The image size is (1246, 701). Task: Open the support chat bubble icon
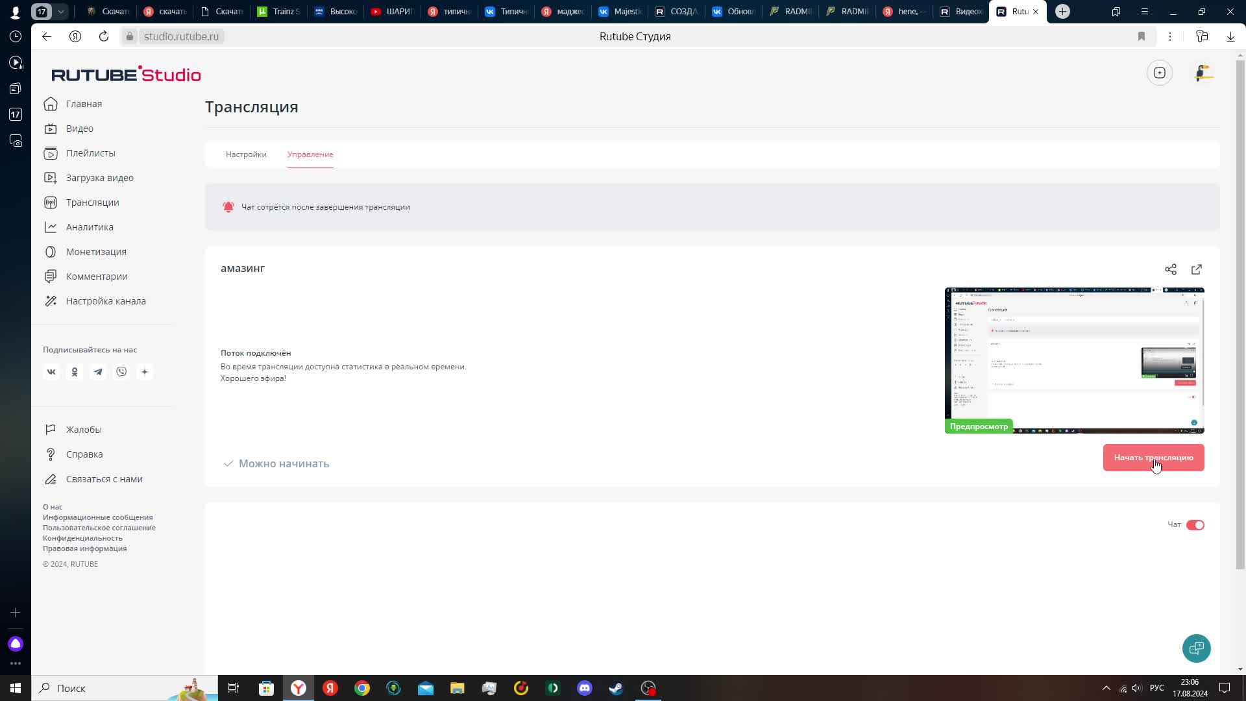[x=1196, y=648]
